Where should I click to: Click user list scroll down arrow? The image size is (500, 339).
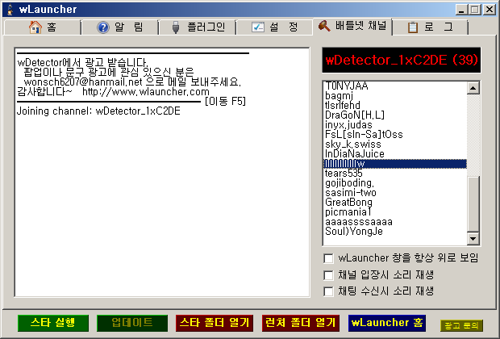click(473, 238)
